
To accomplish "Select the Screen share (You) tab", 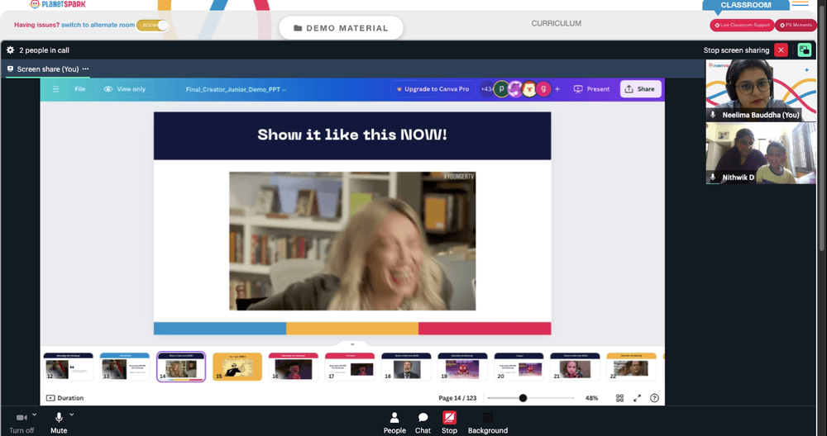I will pyautogui.click(x=47, y=69).
